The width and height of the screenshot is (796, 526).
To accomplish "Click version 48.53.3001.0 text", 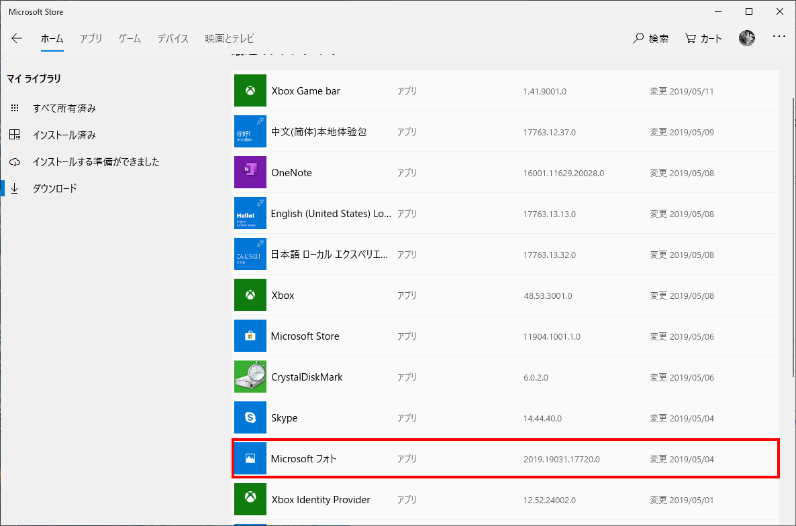I will click(548, 296).
